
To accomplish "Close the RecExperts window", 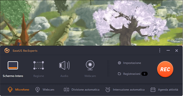I will (176, 50).
